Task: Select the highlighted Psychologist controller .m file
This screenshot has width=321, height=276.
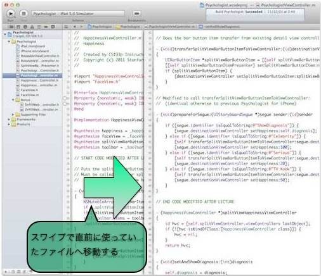Action: click(x=32, y=75)
